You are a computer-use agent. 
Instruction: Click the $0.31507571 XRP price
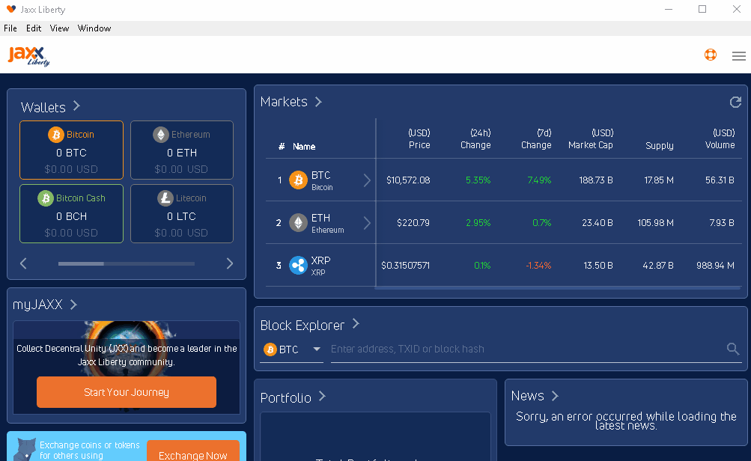click(405, 265)
